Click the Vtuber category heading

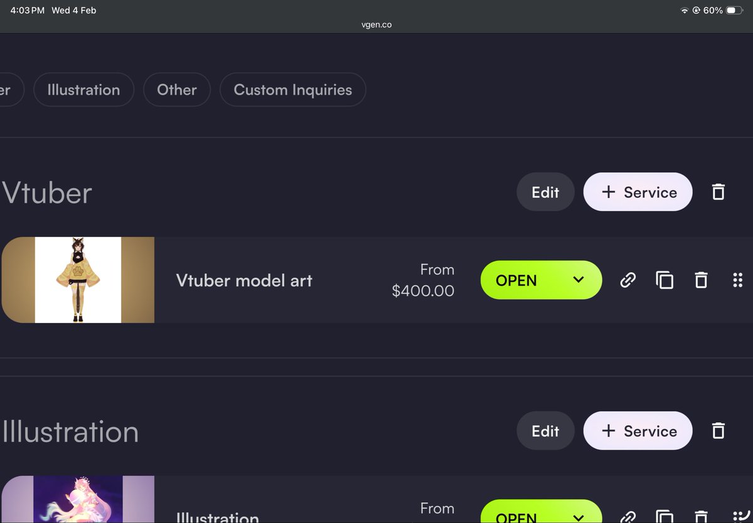[47, 193]
